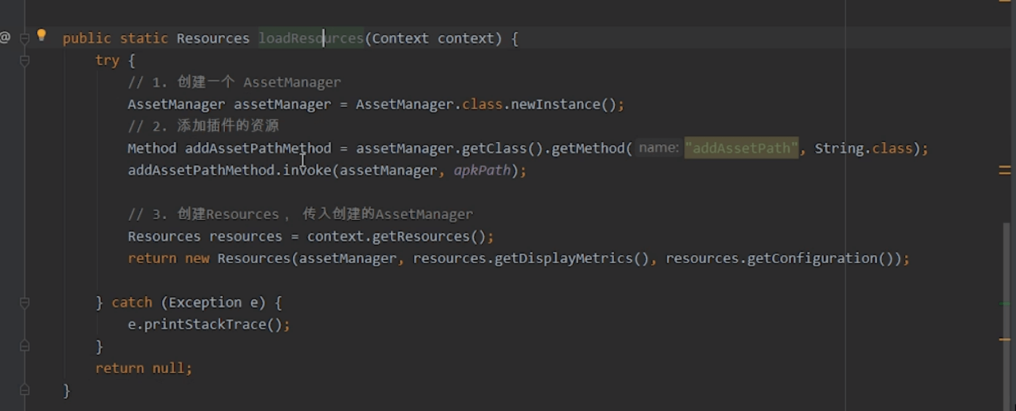Click getMethod call on assetManager

click(x=591, y=148)
